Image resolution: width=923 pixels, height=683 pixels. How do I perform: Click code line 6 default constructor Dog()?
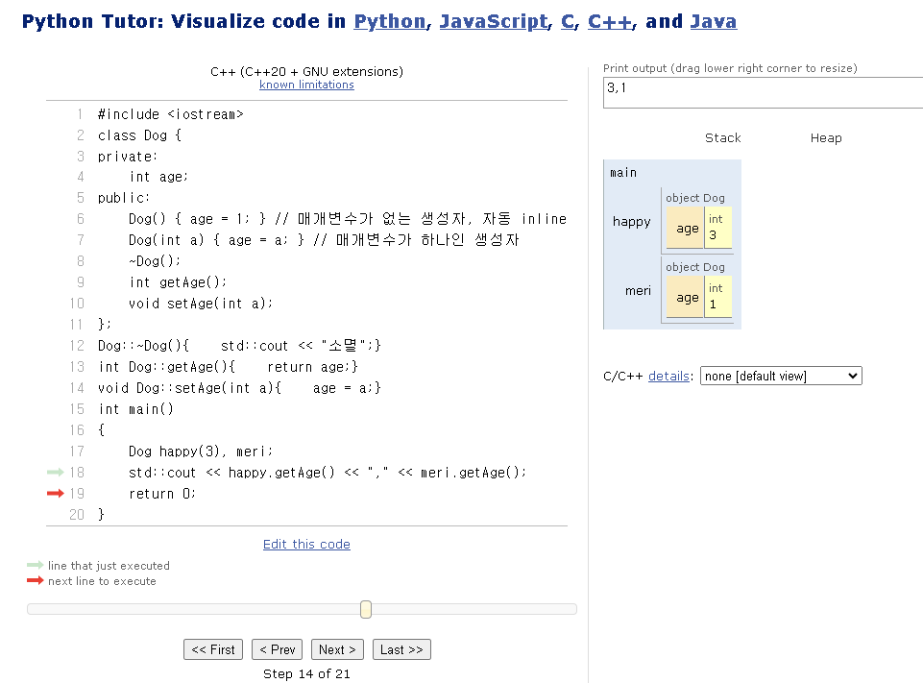click(348, 219)
